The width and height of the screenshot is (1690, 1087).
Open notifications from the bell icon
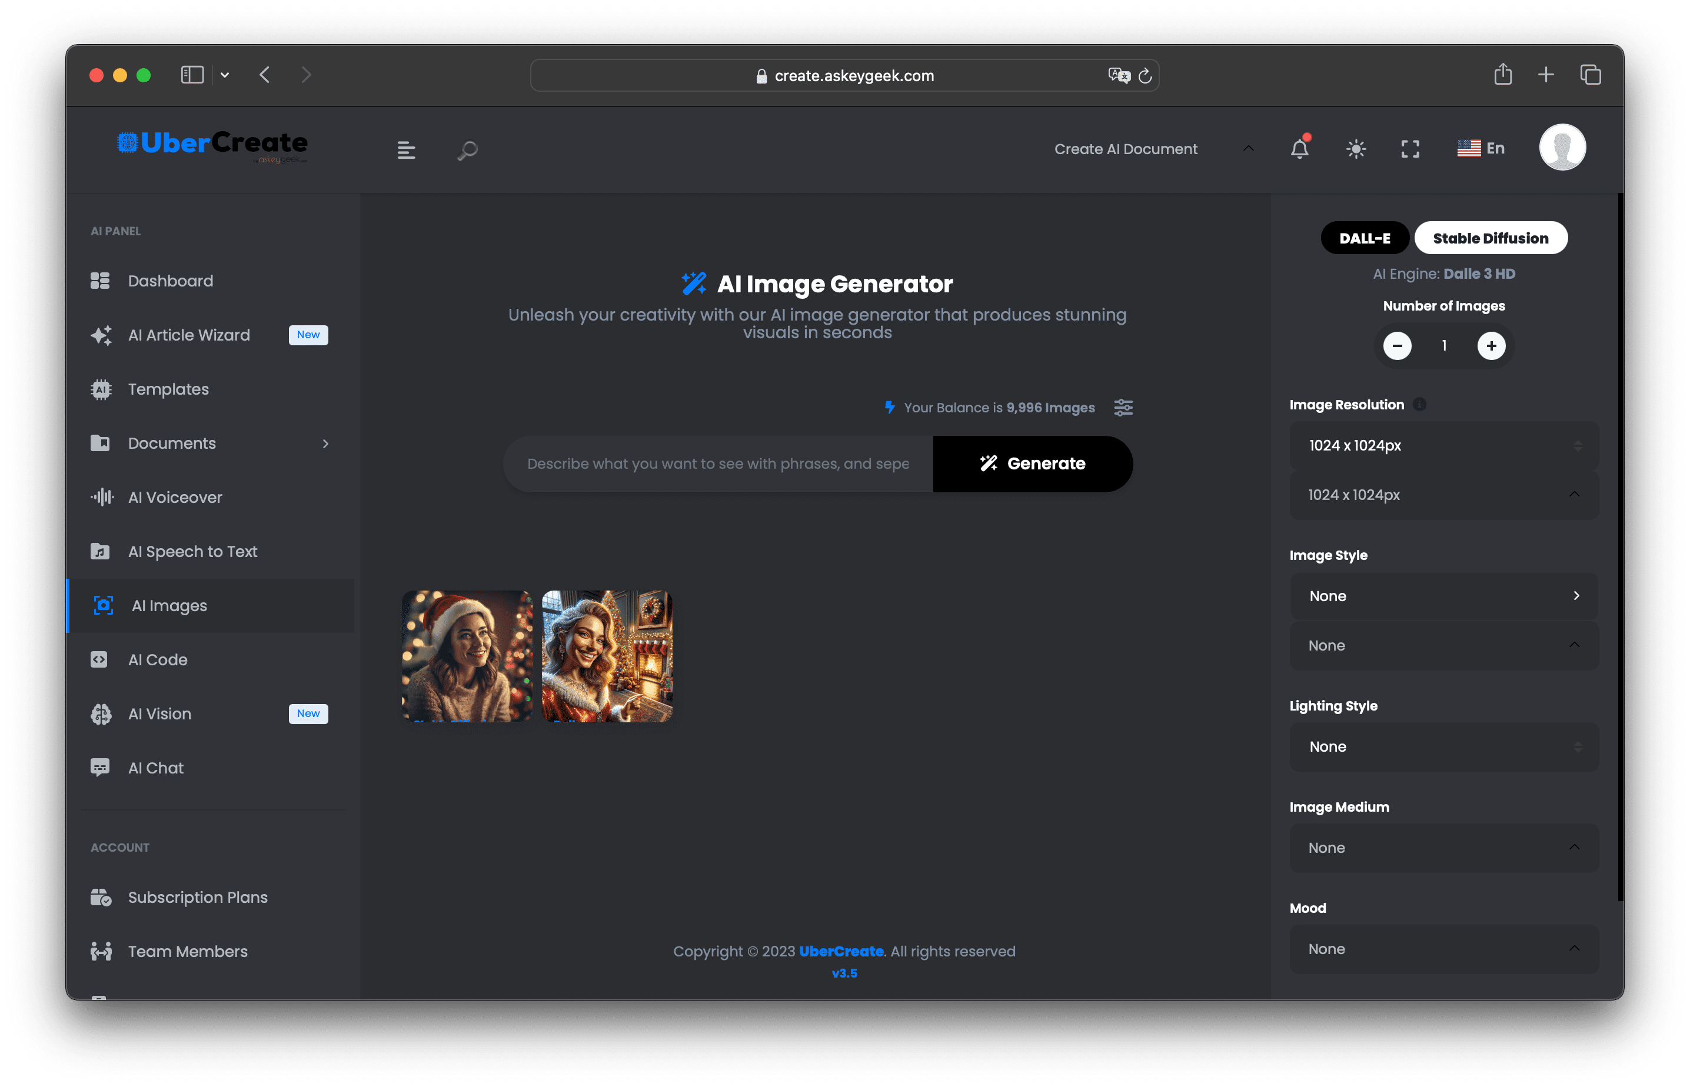(1300, 149)
